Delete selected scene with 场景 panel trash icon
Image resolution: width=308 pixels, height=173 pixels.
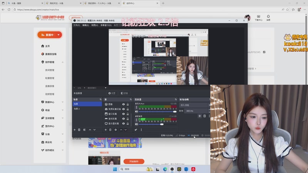point(79,130)
